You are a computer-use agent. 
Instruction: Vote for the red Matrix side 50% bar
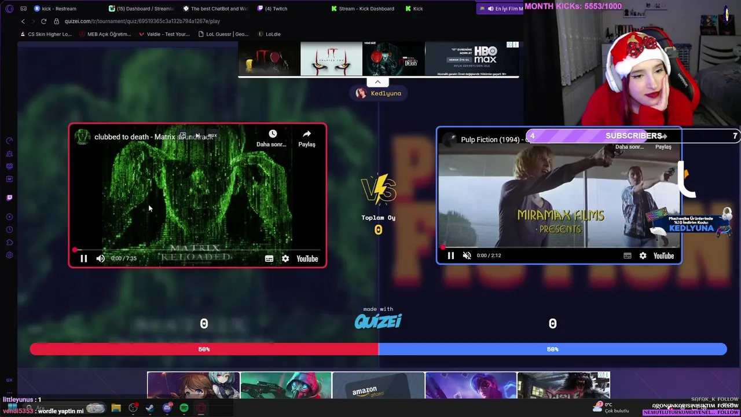point(204,349)
